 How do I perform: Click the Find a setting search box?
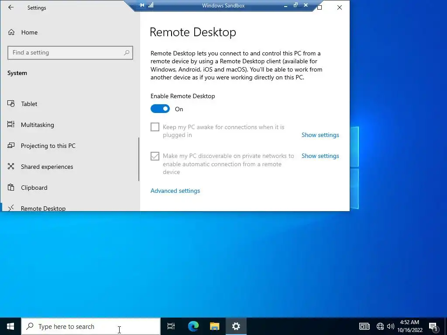pos(70,53)
